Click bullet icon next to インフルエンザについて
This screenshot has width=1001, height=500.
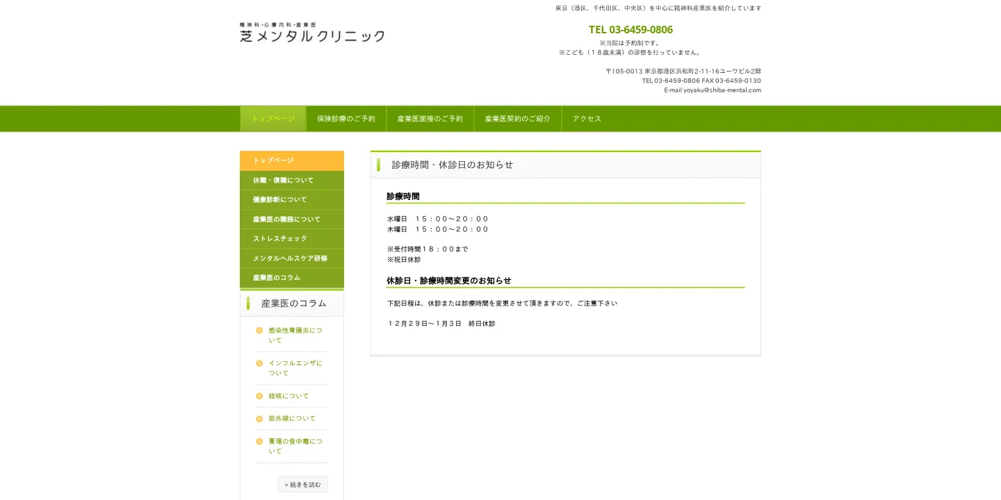click(x=259, y=363)
